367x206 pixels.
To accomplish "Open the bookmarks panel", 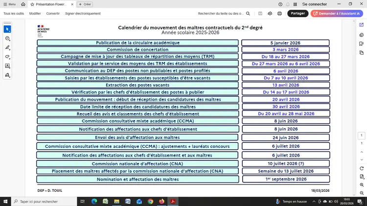I will pos(362,44).
